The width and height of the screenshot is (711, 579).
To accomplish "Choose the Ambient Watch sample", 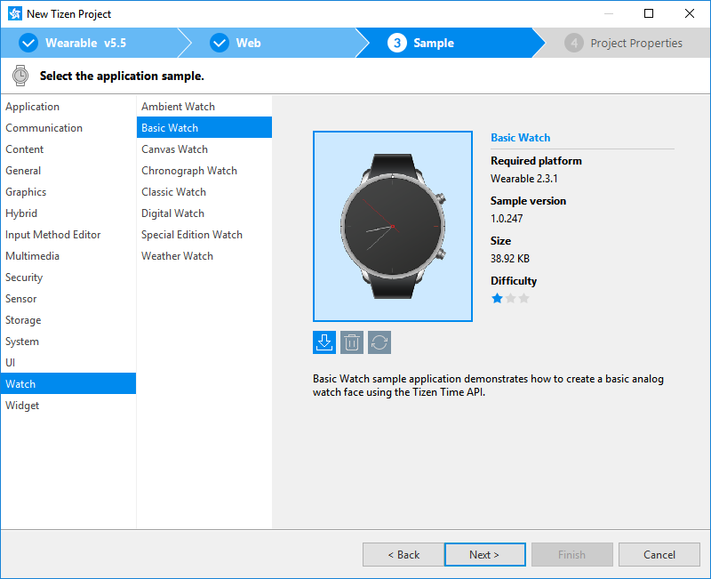I will (178, 107).
